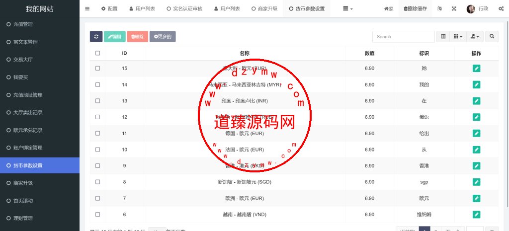Click the admin avatar picture
The height and width of the screenshot is (231, 509).
click(x=471, y=9)
